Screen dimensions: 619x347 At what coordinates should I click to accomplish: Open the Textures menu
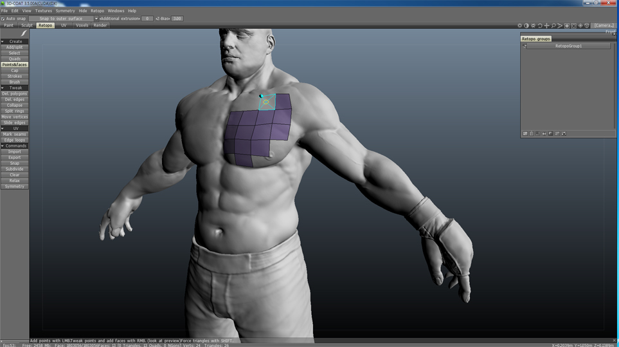[44, 11]
